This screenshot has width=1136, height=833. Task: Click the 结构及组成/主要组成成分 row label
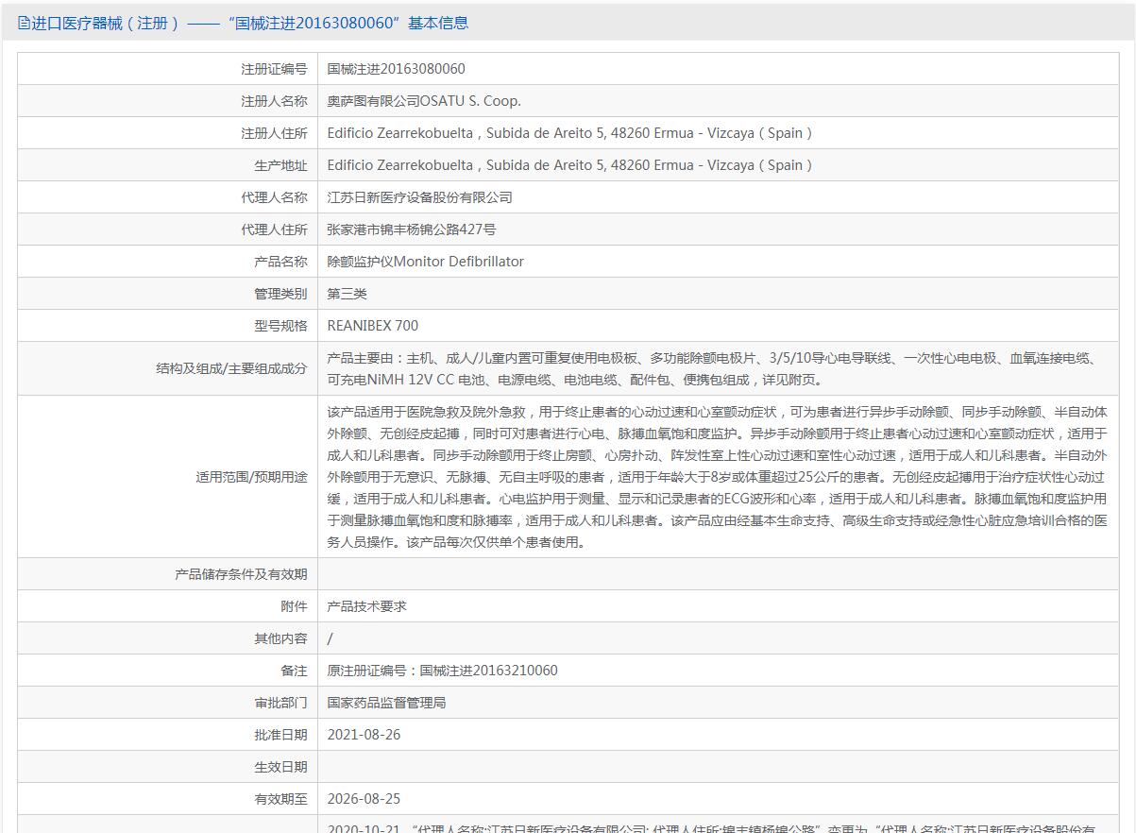click(x=231, y=368)
